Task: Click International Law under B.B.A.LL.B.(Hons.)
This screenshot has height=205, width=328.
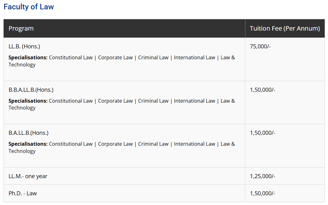Action: (195, 101)
